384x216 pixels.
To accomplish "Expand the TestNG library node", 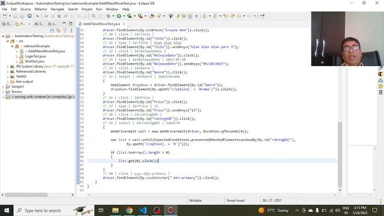I will click(8, 77).
